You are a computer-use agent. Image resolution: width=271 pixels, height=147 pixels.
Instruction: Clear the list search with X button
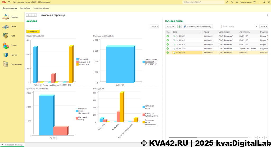click(256, 26)
